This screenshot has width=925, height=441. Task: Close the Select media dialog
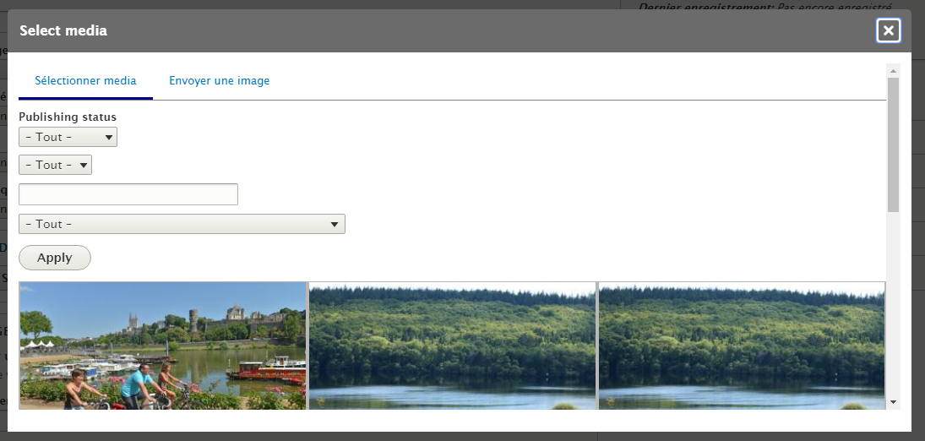[889, 30]
